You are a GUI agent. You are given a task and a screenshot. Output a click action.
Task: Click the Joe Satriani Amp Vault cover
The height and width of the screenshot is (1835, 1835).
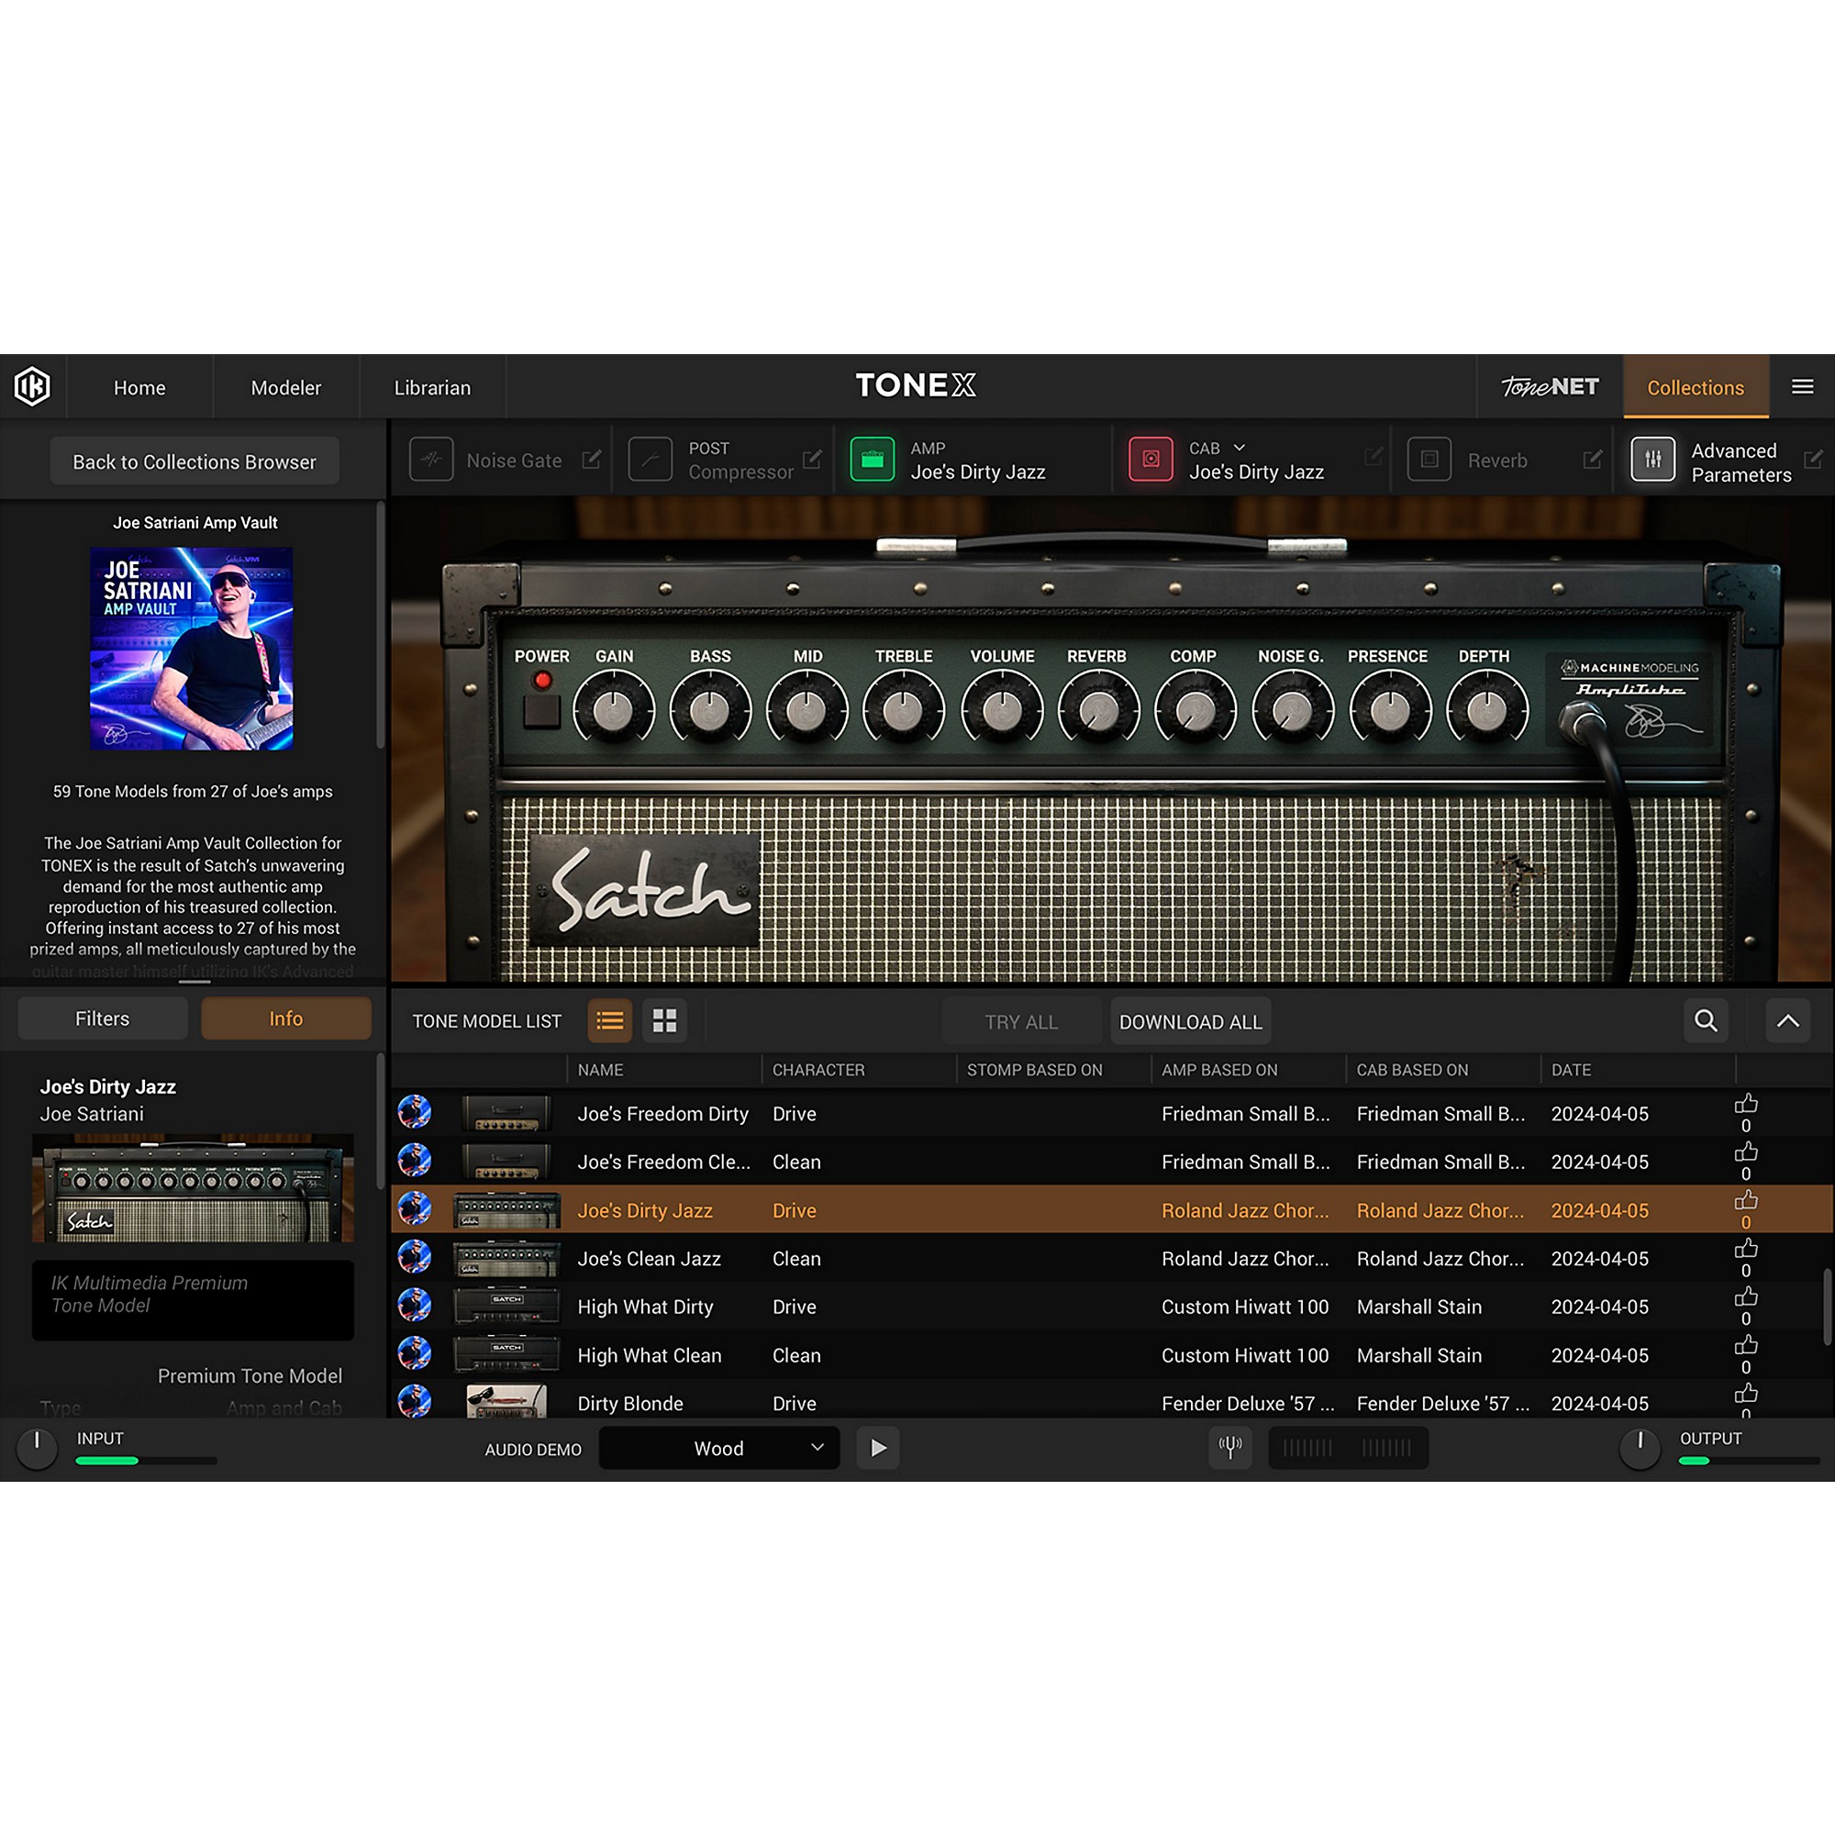[x=191, y=649]
